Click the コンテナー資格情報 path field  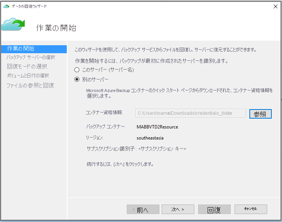pos(191,113)
